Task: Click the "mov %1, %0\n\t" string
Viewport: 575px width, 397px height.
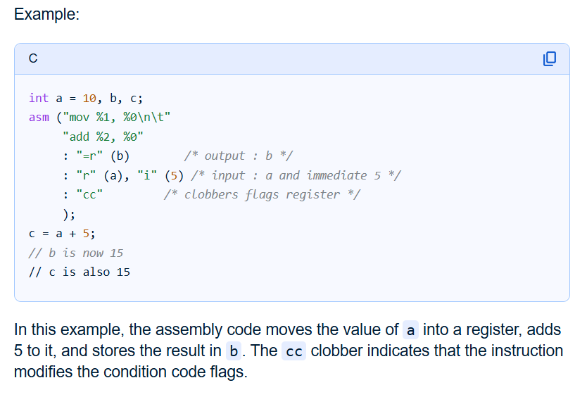Action: 118,117
